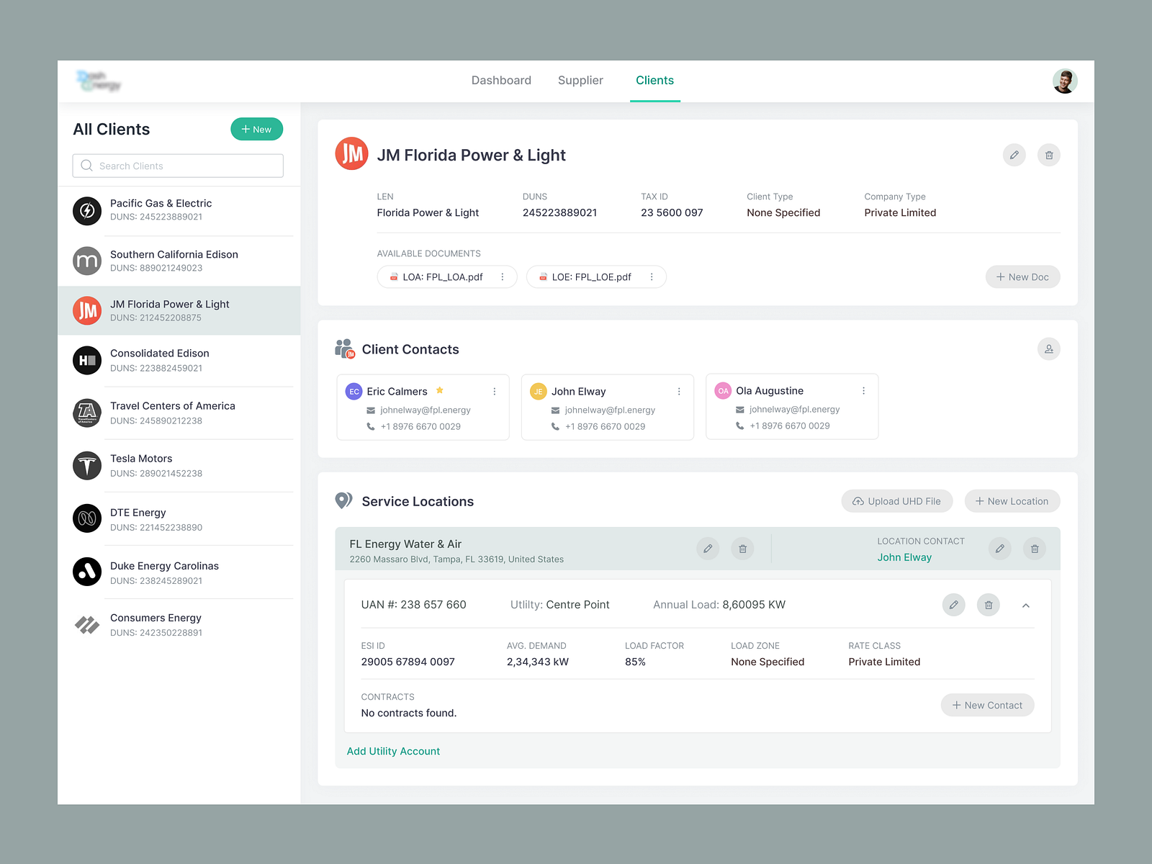Screen dimensions: 1152x864
Task: Open options menu on John Elway contact card
Action: 679,391
